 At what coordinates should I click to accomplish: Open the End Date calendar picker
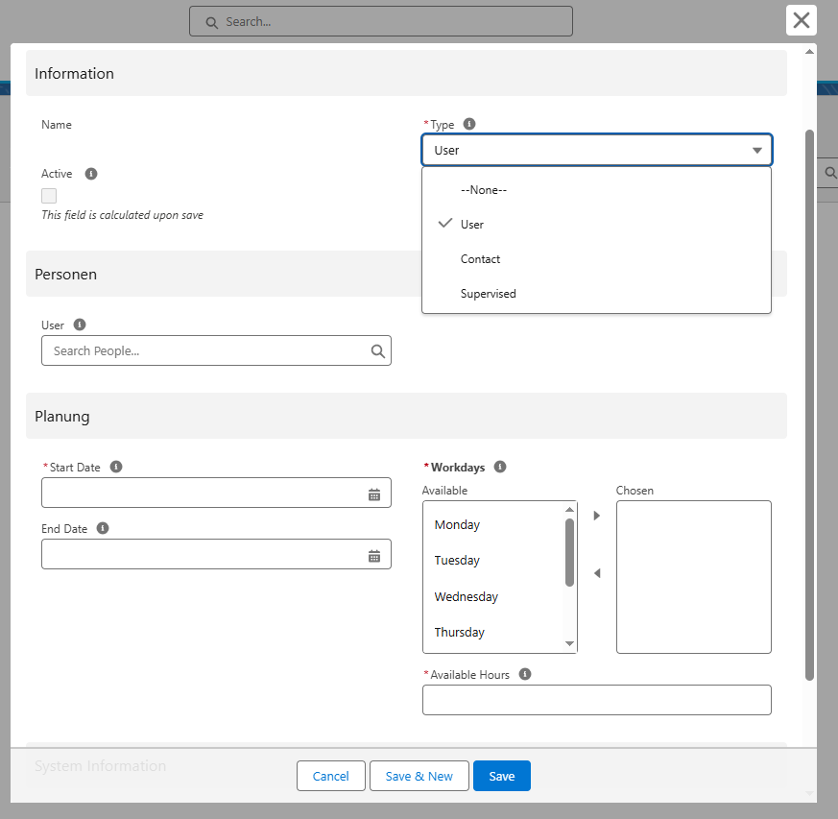[x=374, y=556]
